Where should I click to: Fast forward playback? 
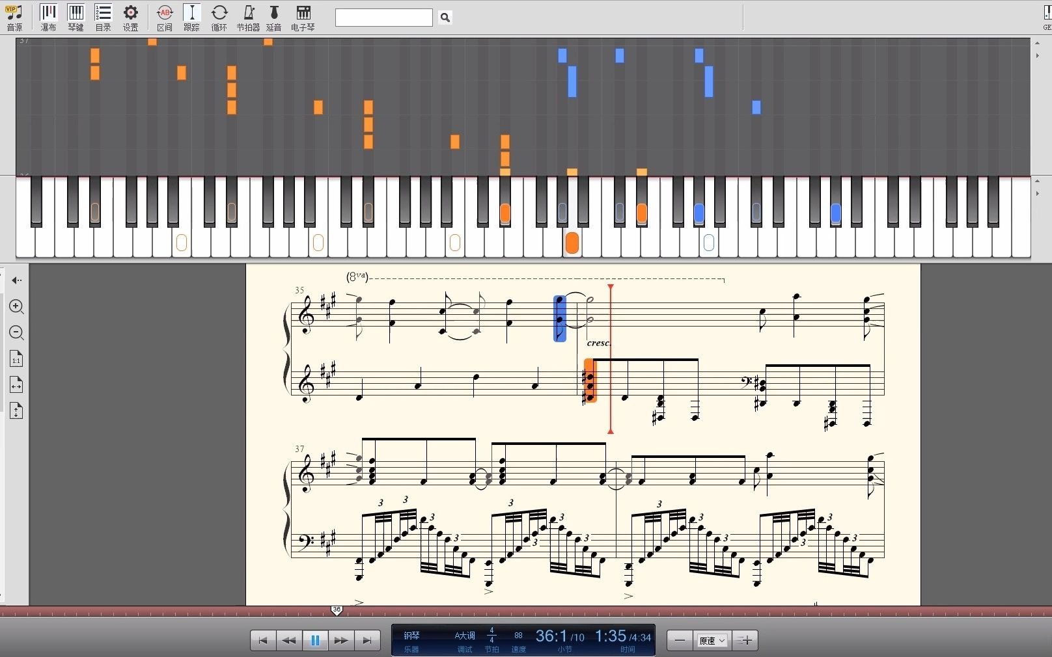coord(341,640)
